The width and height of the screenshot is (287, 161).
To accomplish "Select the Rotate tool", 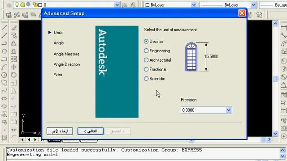I will coord(13,75).
